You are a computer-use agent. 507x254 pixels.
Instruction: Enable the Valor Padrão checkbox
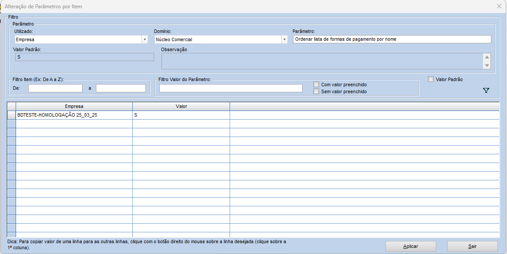[x=431, y=79]
